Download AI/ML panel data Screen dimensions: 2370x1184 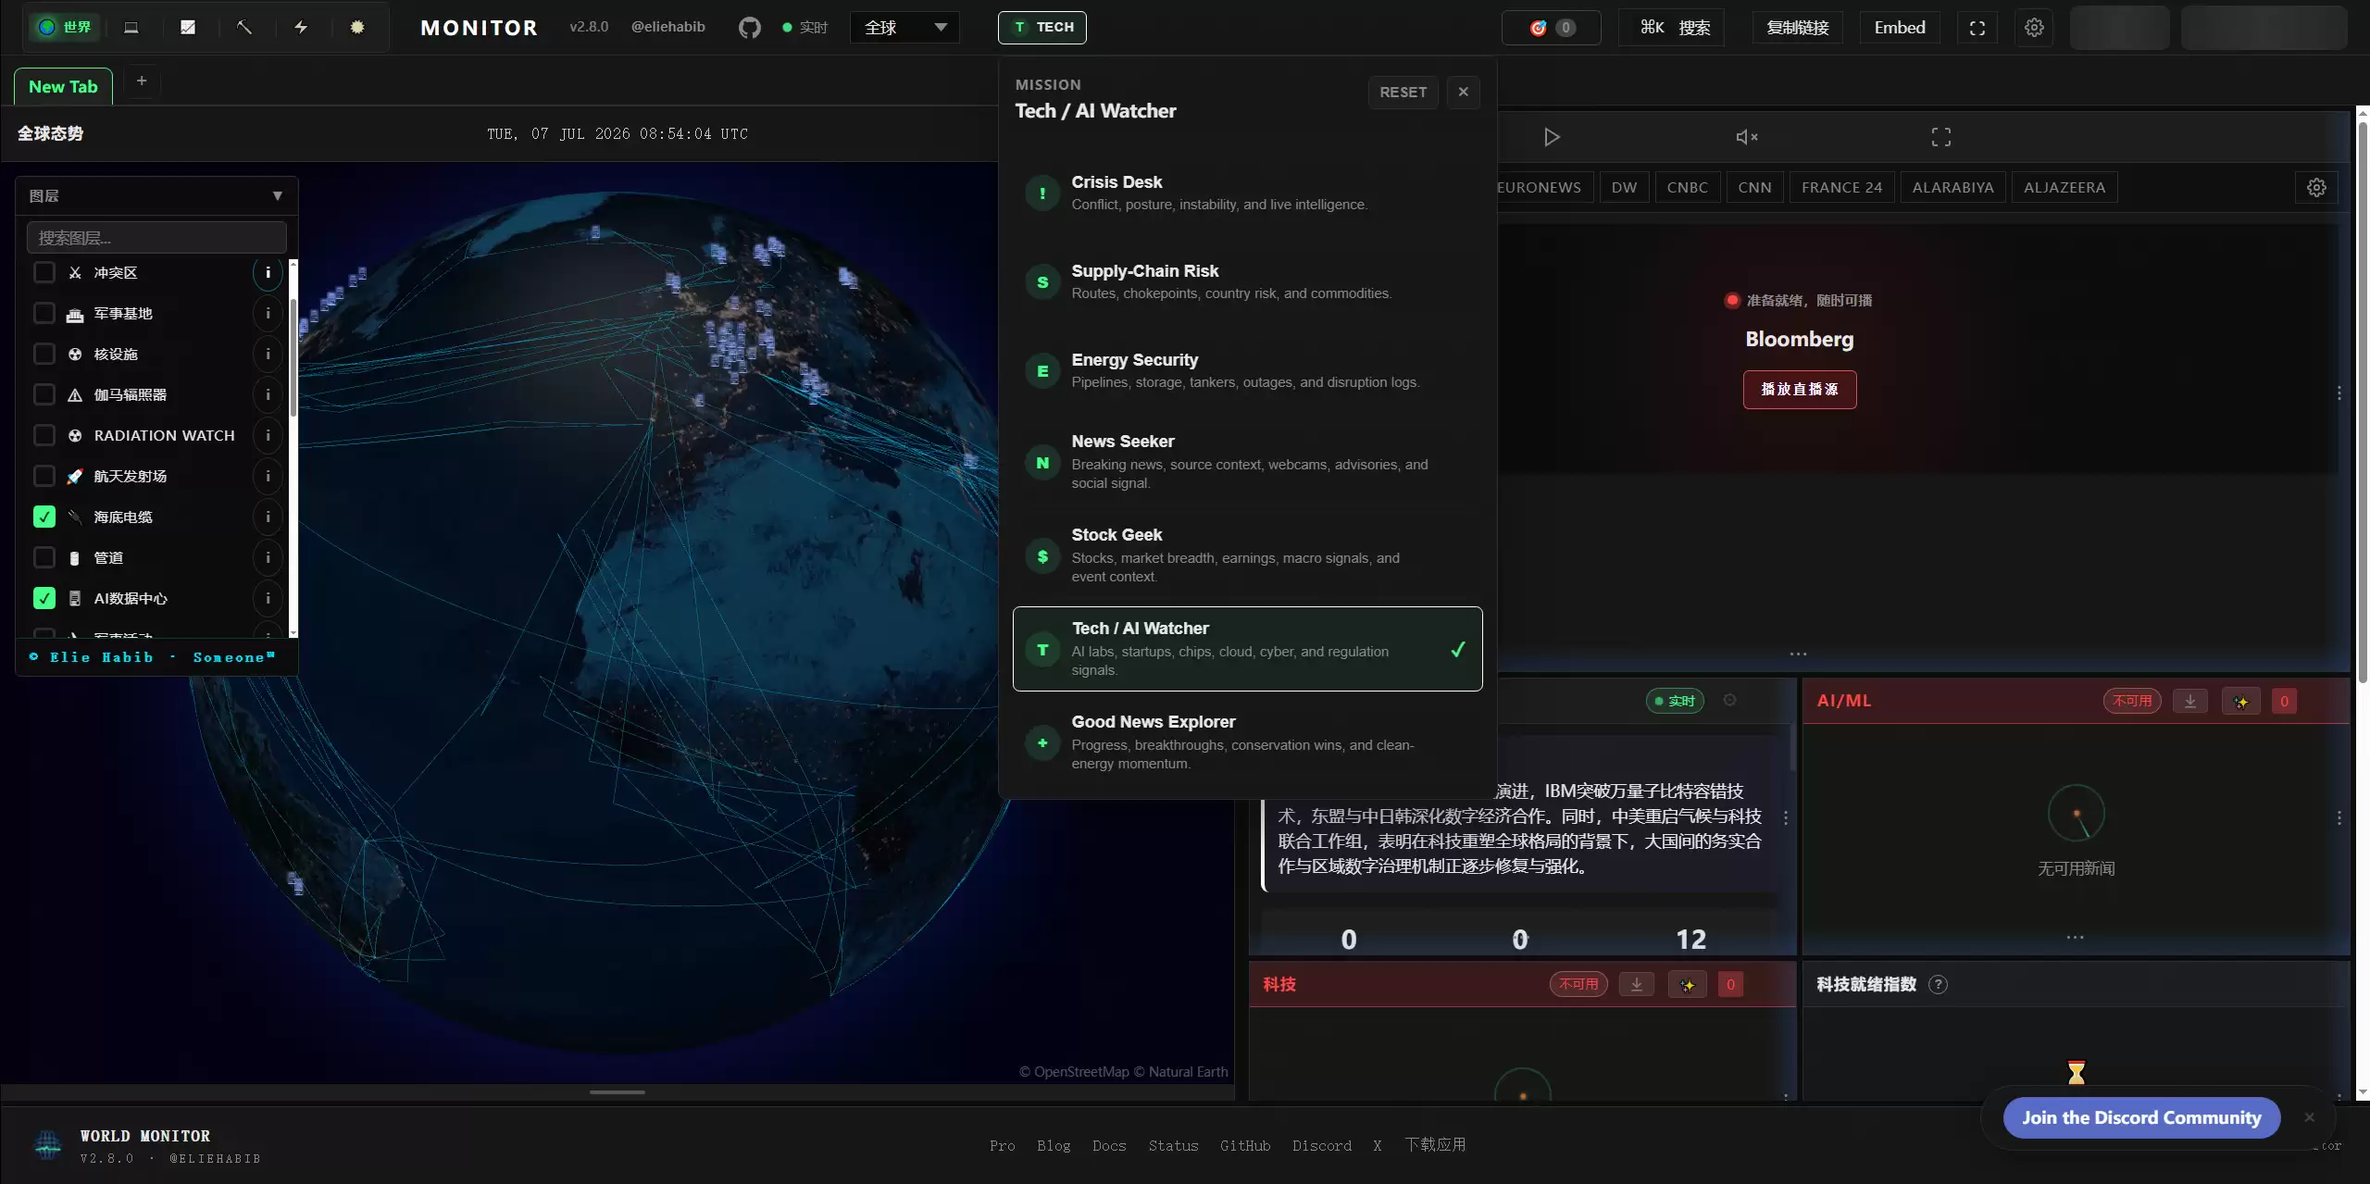point(2190,701)
